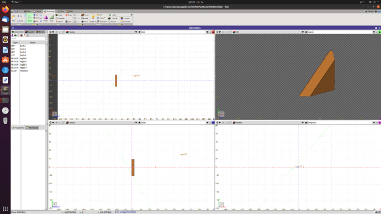Open the Layers tab in side panel
The width and height of the screenshot is (381, 214).
point(30,32)
